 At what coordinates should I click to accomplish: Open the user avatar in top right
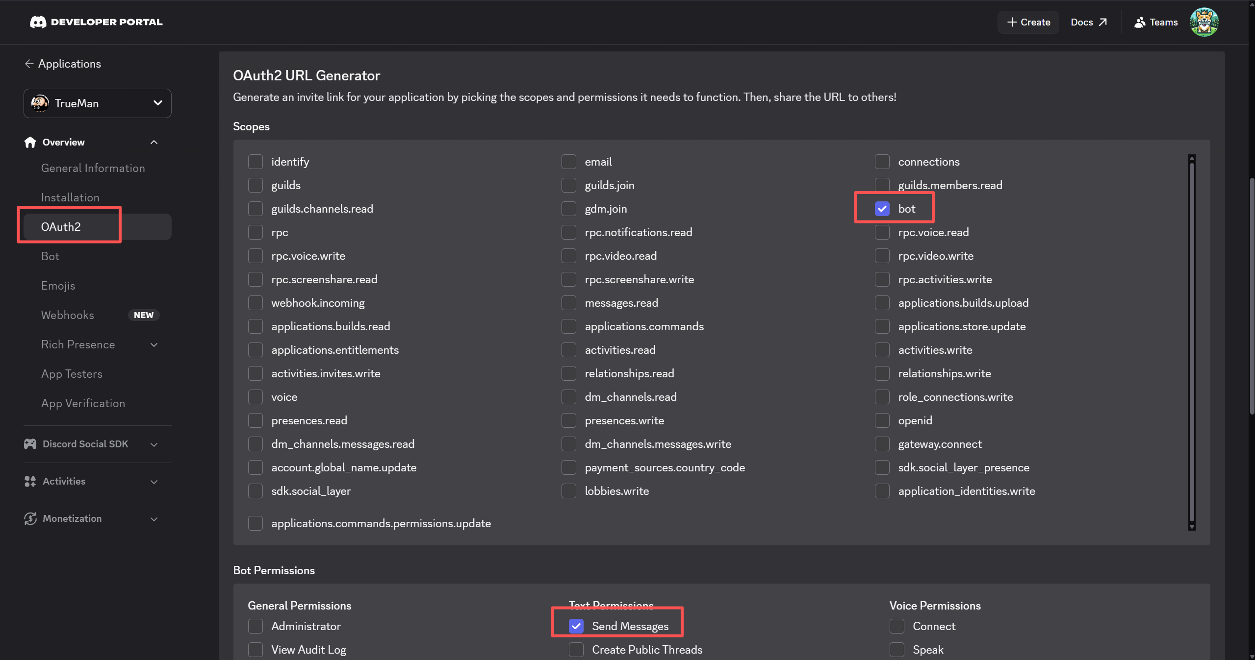tap(1204, 22)
